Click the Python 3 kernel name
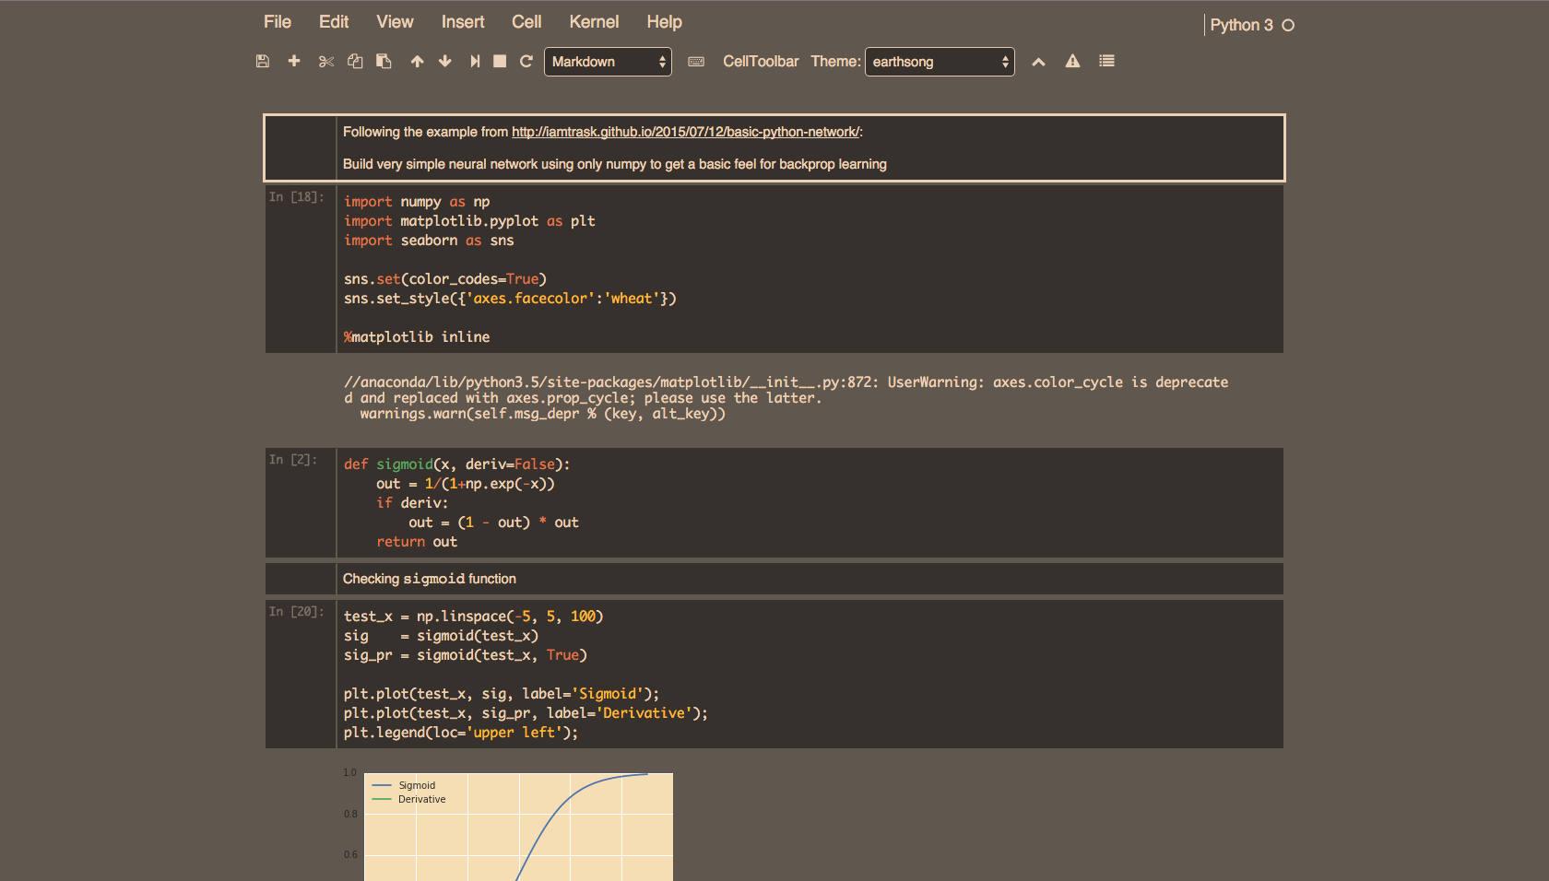This screenshot has height=881, width=1549. [x=1241, y=25]
